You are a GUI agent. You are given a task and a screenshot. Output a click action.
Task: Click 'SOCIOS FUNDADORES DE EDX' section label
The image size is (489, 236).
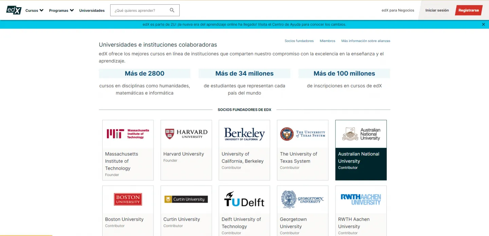pos(244,110)
